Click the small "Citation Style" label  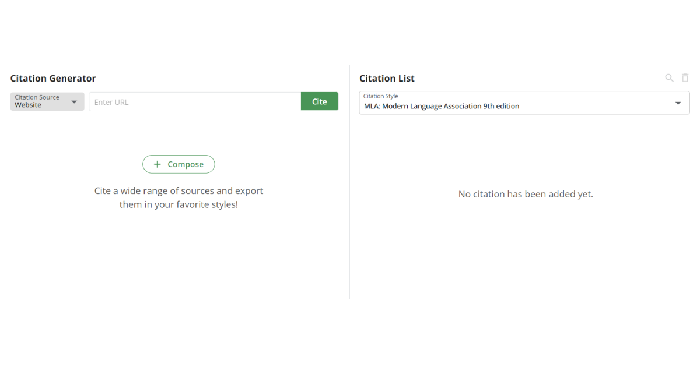point(380,96)
